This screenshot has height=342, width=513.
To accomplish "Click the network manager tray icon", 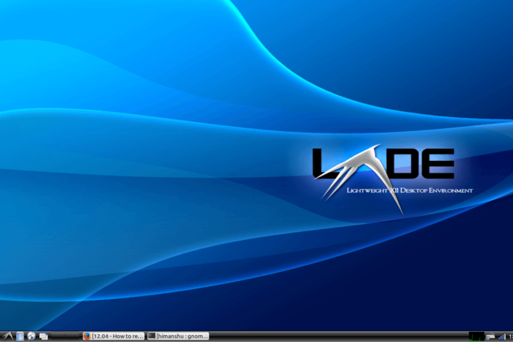I will pyautogui.click(x=491, y=336).
